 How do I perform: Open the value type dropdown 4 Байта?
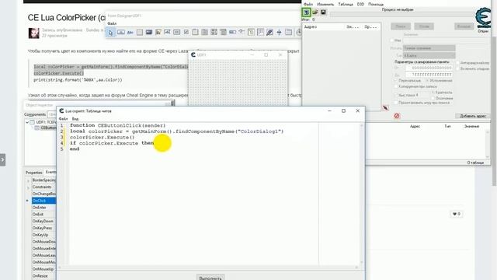[x=429, y=55]
